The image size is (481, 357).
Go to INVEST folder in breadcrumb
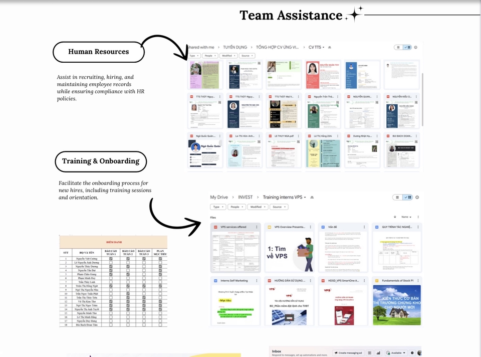click(245, 197)
